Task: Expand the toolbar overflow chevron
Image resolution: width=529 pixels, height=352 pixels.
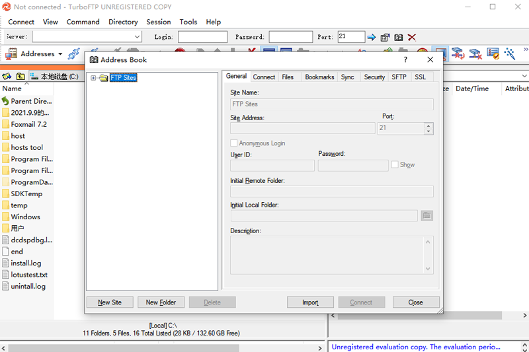Action: pos(525,50)
